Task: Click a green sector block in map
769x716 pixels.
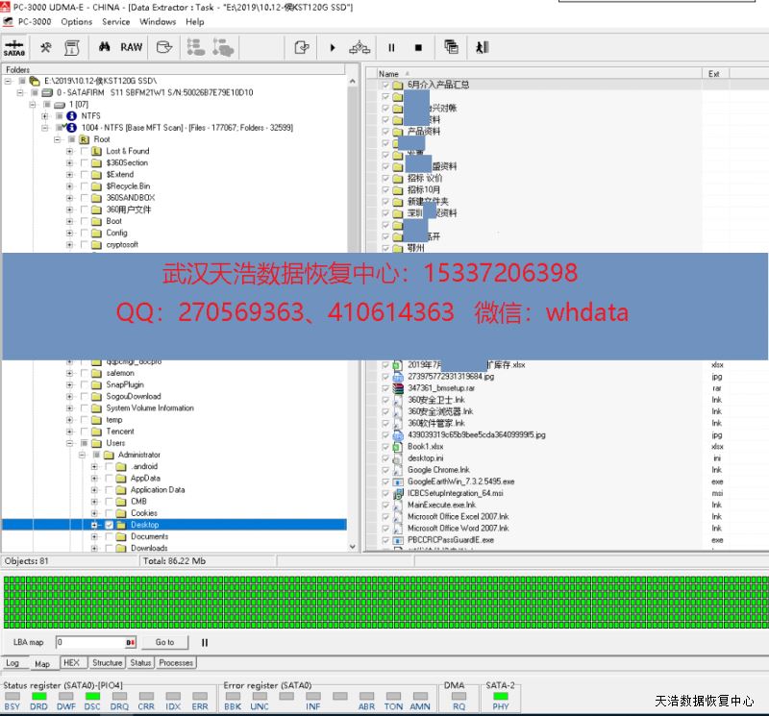Action: point(384,601)
